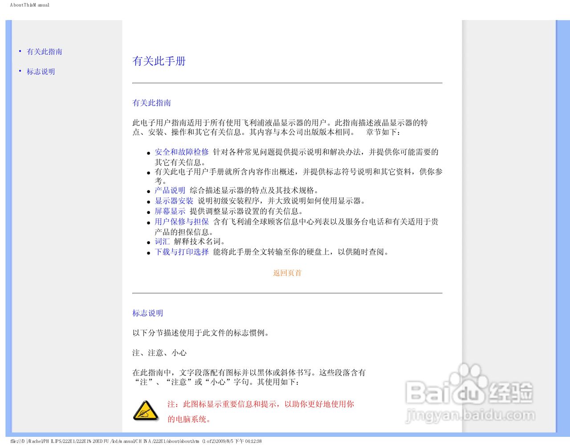The height and width of the screenshot is (447, 570).
Task: Open the 屏幕显示 link
Action: pyautogui.click(x=170, y=211)
